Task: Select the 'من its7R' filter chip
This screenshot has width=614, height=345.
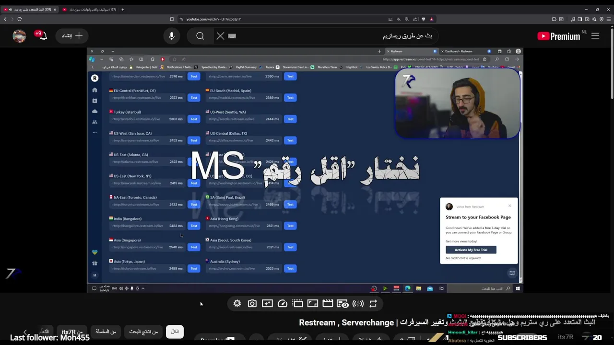Action: (72, 332)
